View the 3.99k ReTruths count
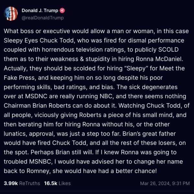The width and height of the screenshot is (194, 194). [x=11, y=183]
